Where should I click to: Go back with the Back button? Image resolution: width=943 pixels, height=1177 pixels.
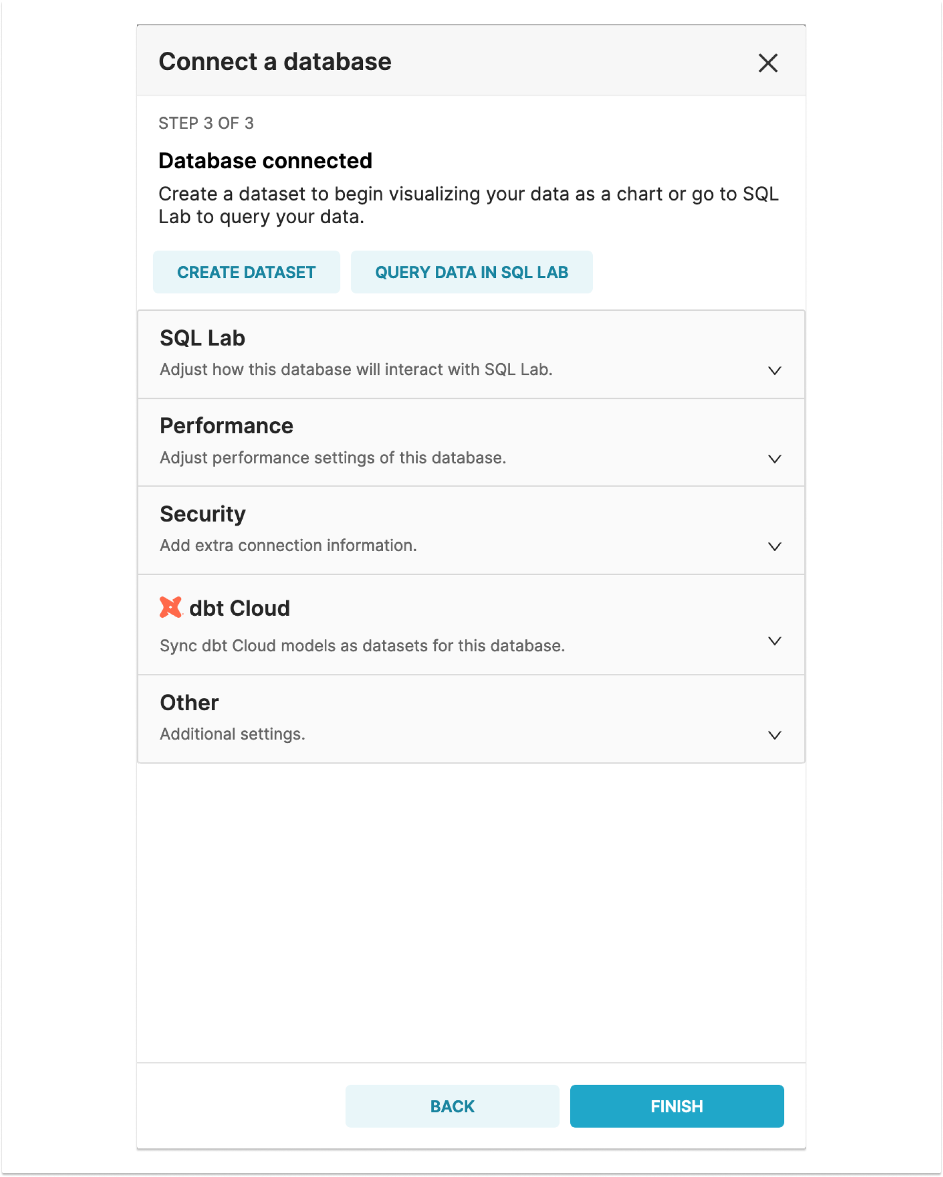[452, 1106]
